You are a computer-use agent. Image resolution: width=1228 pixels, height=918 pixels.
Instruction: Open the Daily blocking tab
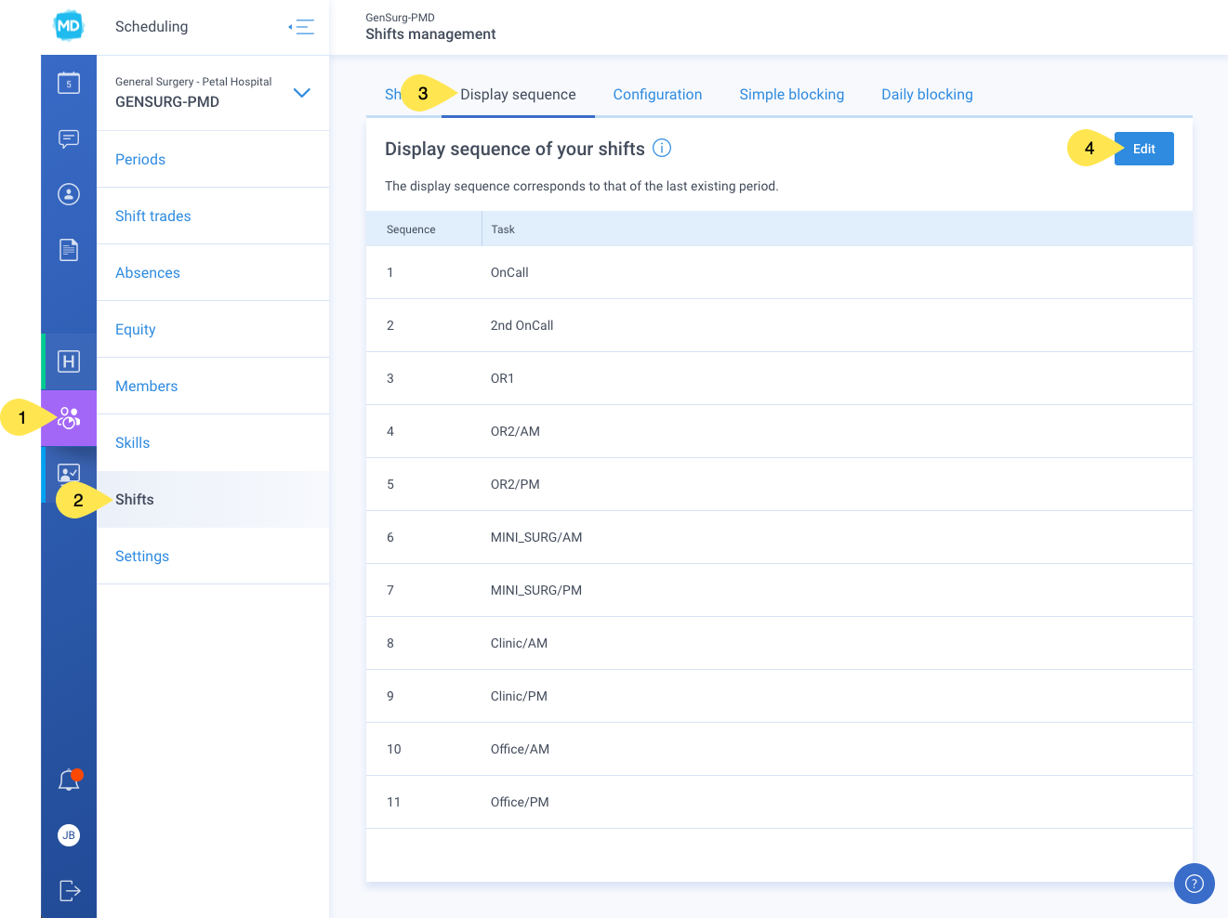click(927, 95)
